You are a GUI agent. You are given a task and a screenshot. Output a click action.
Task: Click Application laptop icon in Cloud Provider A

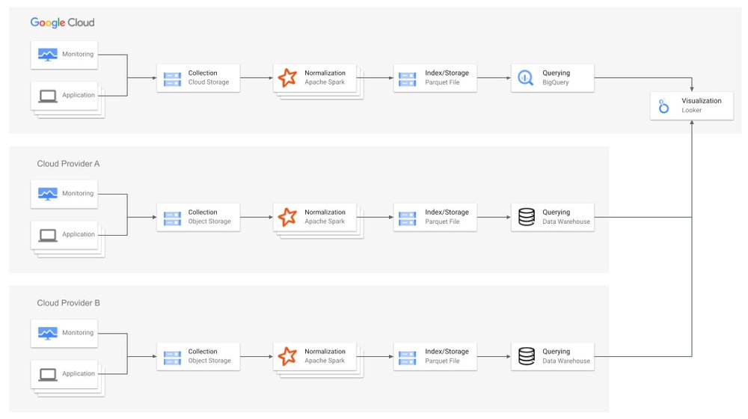click(48, 234)
